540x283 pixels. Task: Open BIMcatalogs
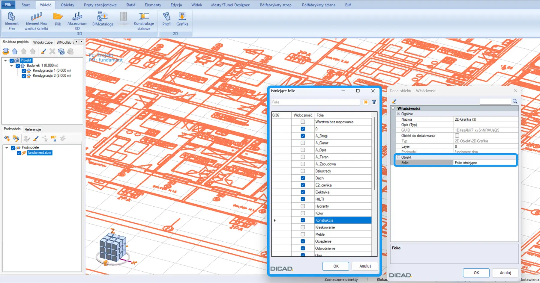[103, 19]
